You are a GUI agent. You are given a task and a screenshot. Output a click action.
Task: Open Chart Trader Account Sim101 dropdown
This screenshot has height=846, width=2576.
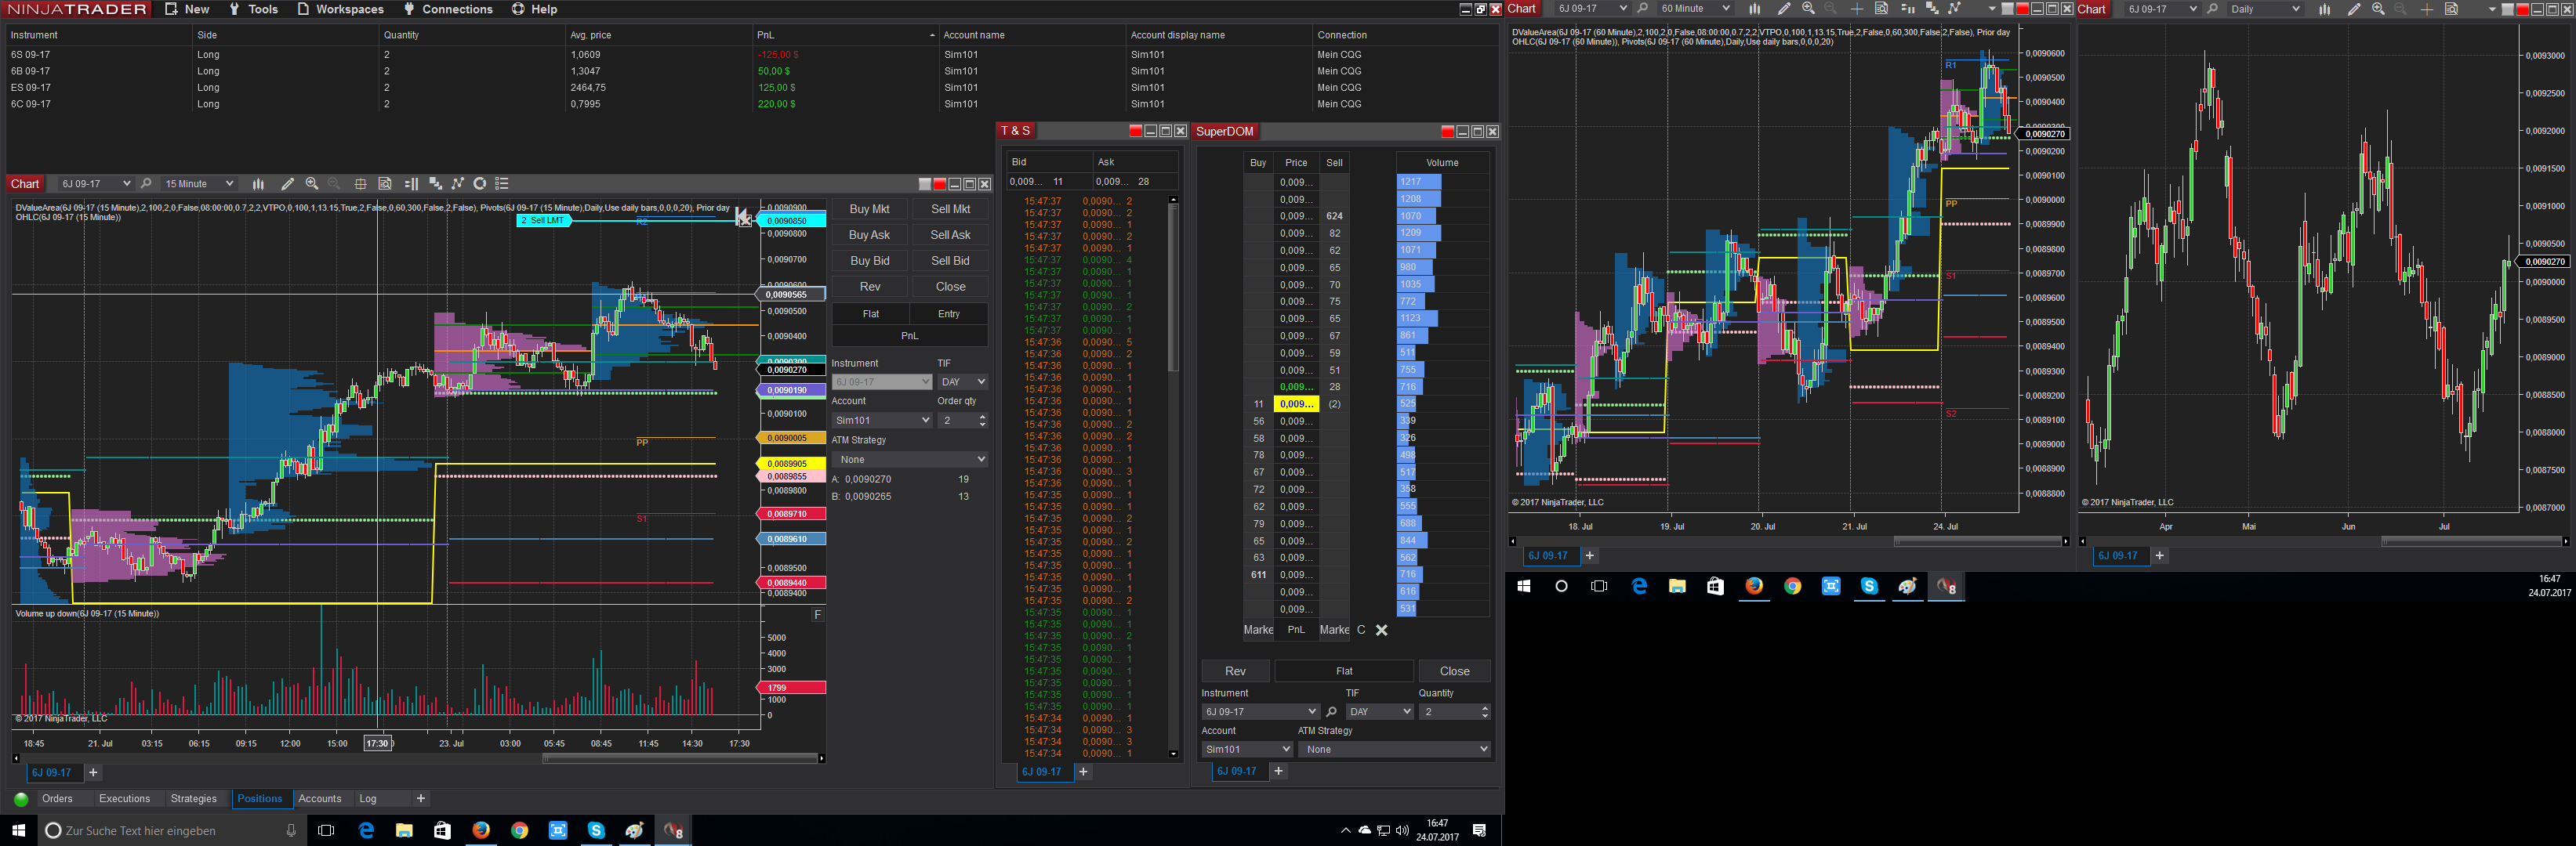coord(882,421)
